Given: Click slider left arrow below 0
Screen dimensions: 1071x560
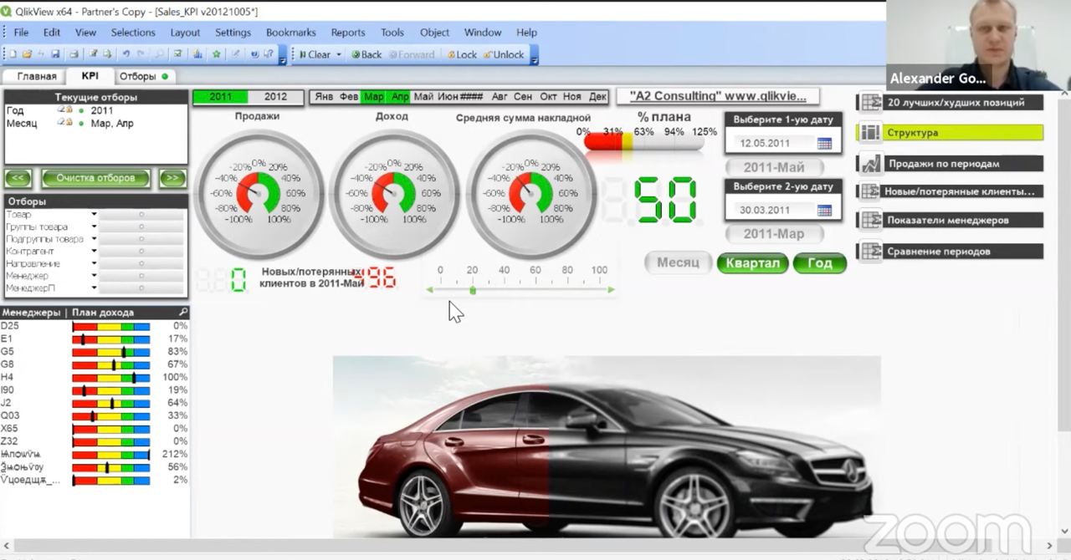Looking at the screenshot, I should [x=430, y=290].
